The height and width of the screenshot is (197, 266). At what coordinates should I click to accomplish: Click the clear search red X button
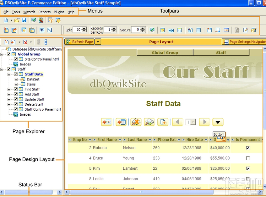pos(136,122)
